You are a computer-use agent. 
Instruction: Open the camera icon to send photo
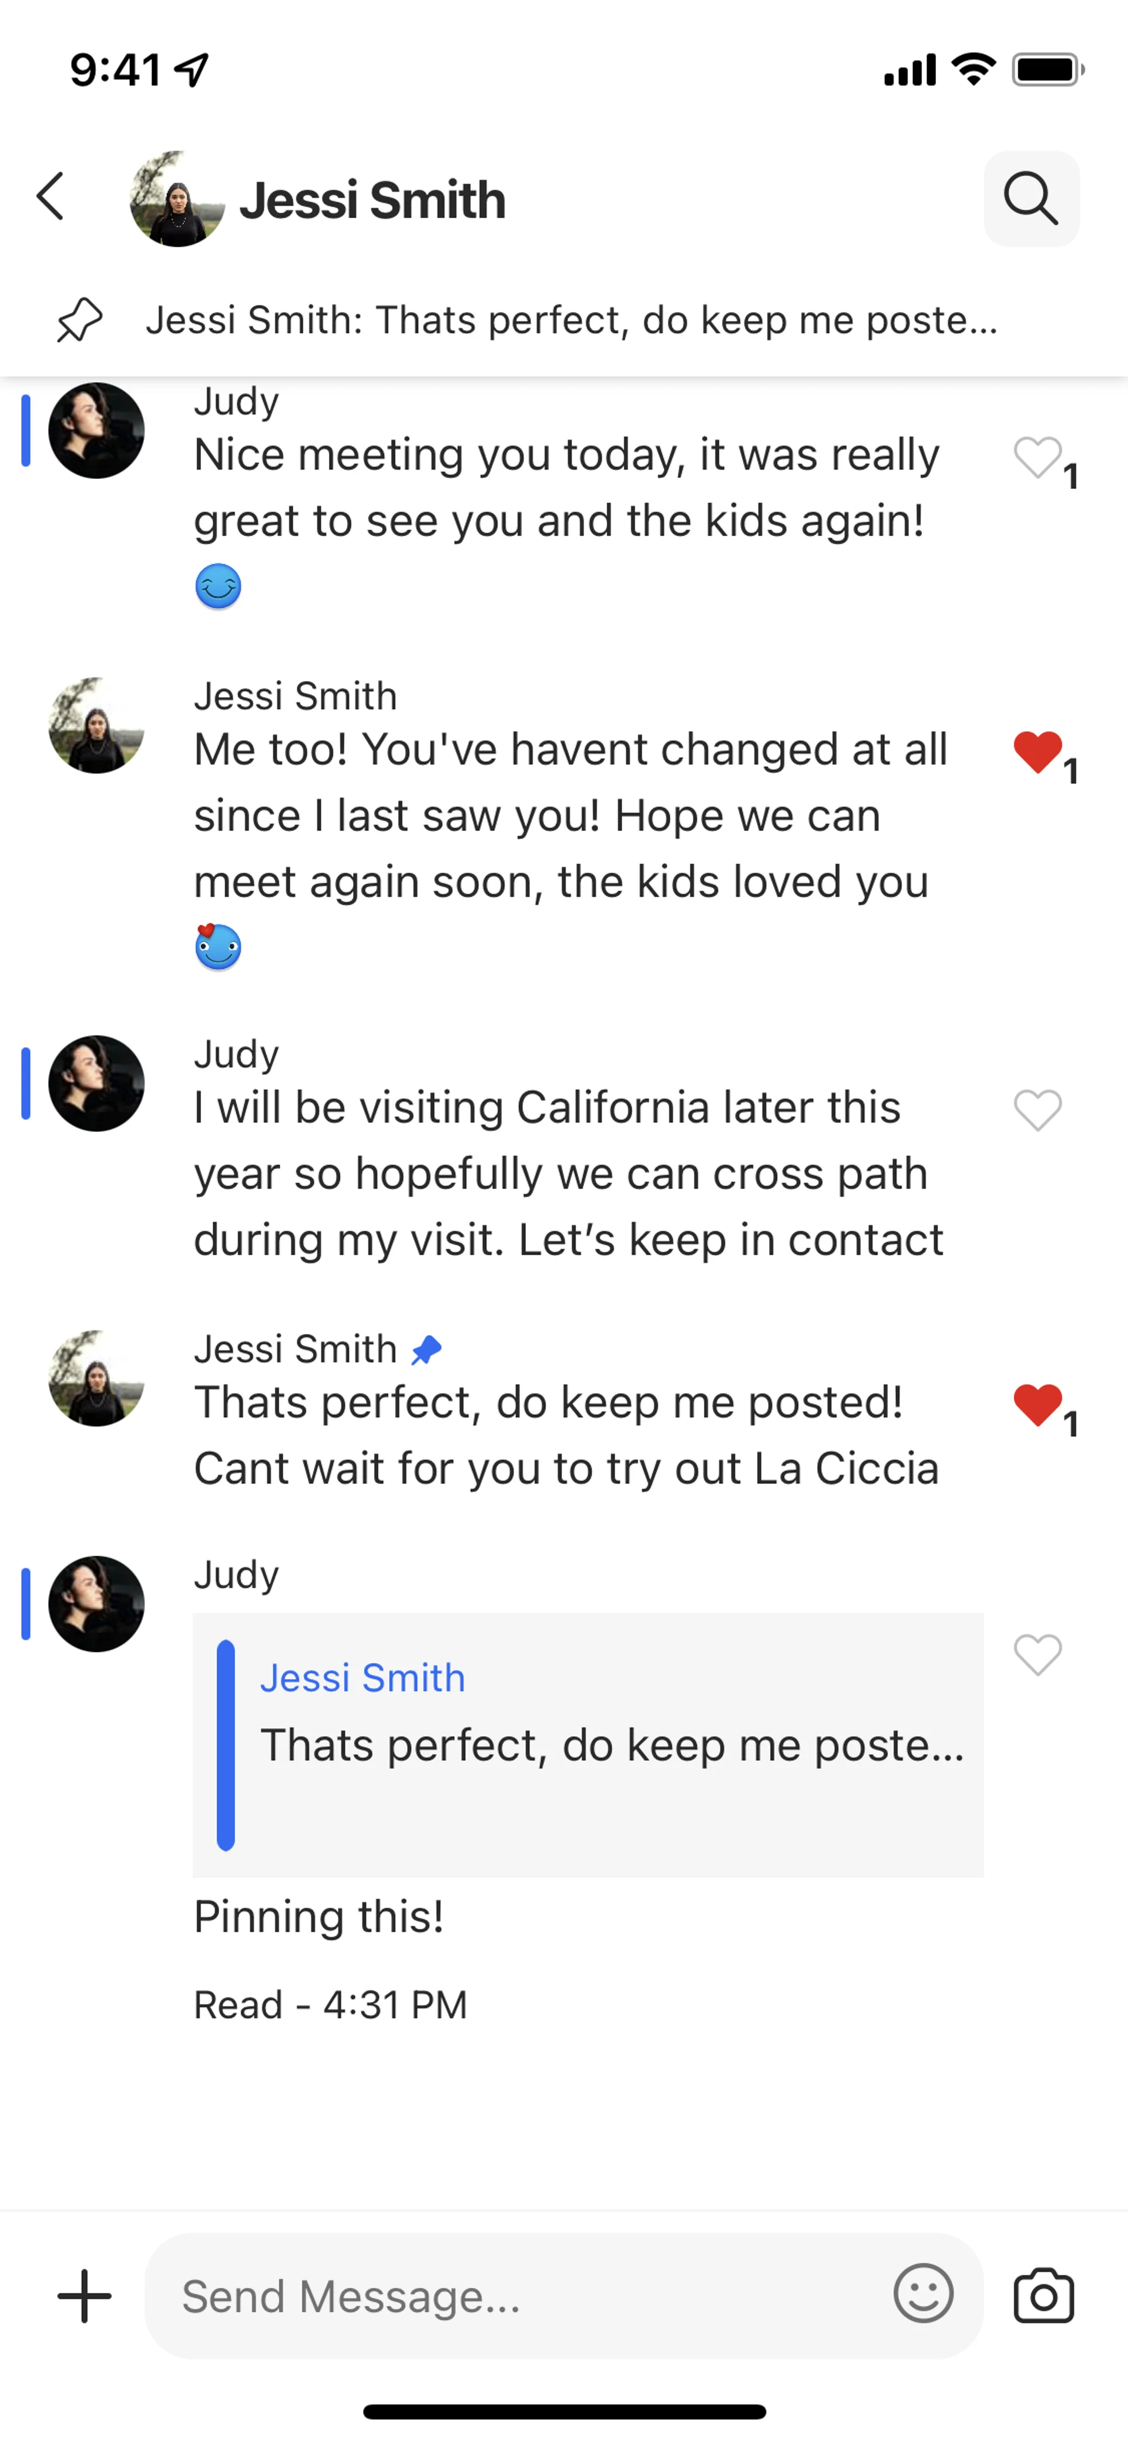click(1043, 2295)
